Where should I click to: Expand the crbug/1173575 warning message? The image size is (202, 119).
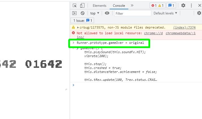point(78,27)
